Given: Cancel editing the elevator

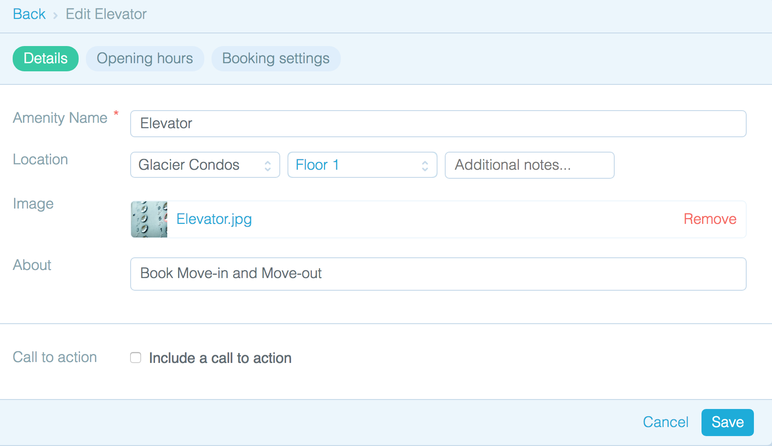Looking at the screenshot, I should click(665, 422).
